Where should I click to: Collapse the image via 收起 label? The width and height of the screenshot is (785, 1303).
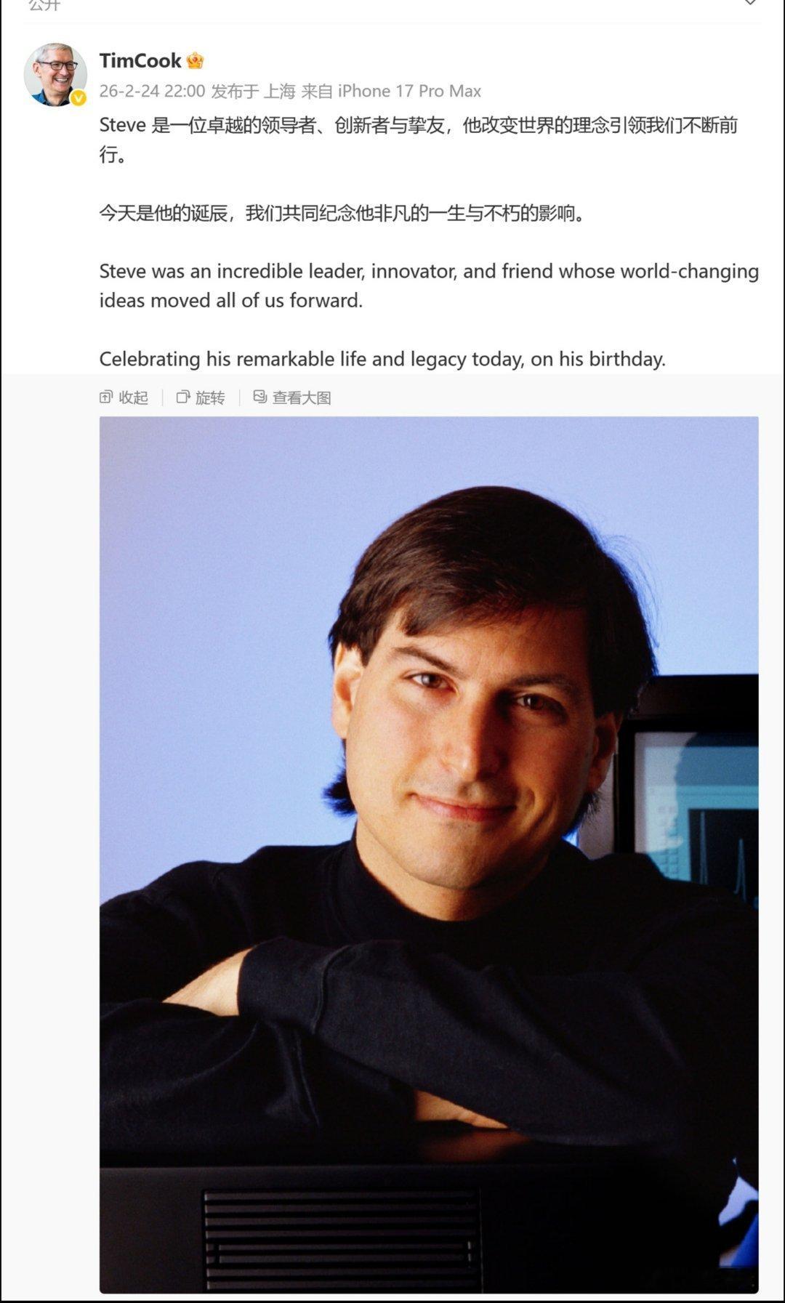(x=134, y=398)
